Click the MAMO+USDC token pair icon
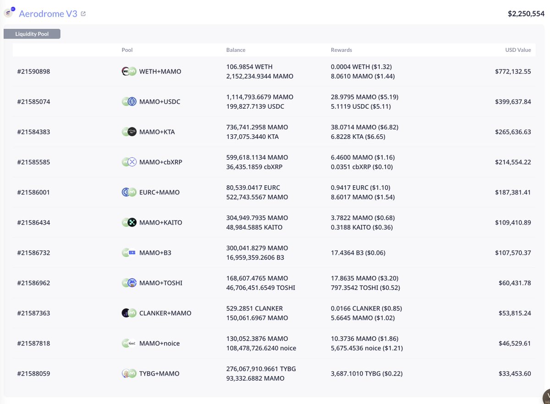The image size is (550, 404). pos(129,102)
